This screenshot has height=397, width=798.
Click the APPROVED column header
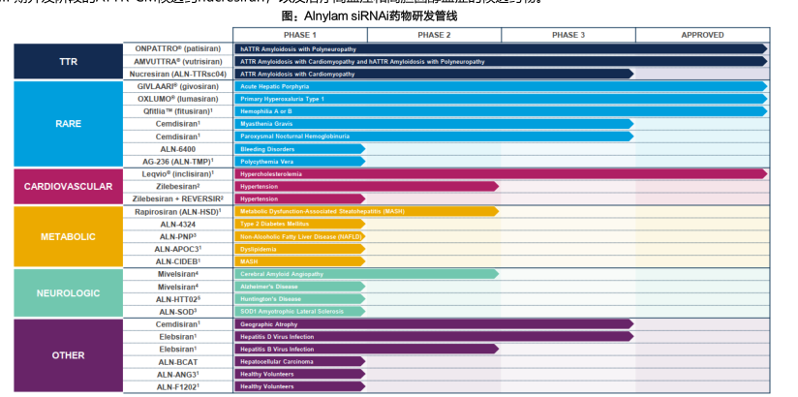click(x=702, y=35)
